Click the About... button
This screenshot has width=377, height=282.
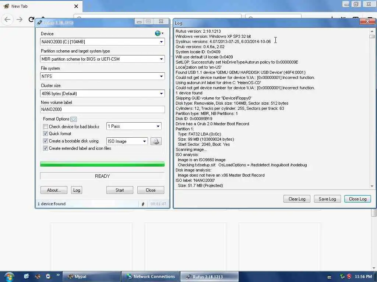point(54,190)
